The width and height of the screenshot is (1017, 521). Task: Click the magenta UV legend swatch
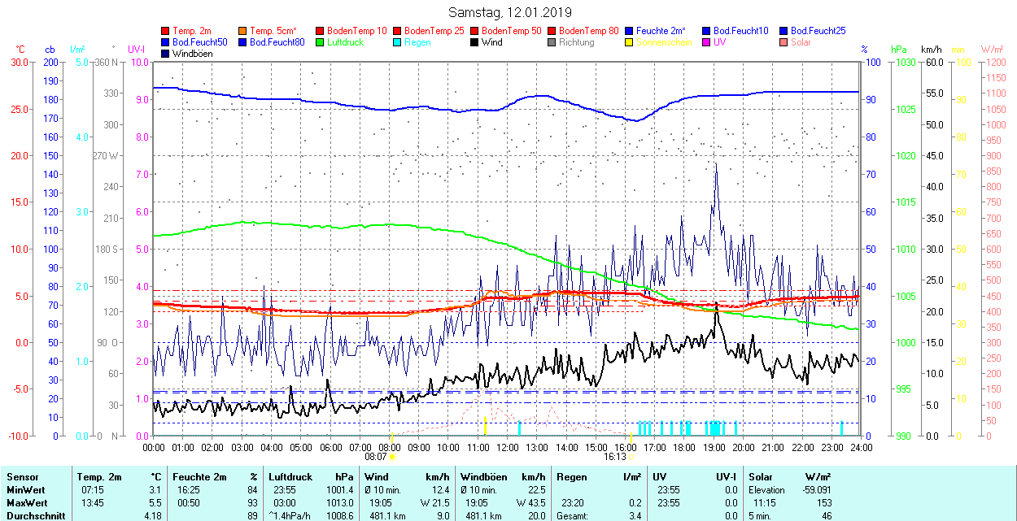click(707, 42)
